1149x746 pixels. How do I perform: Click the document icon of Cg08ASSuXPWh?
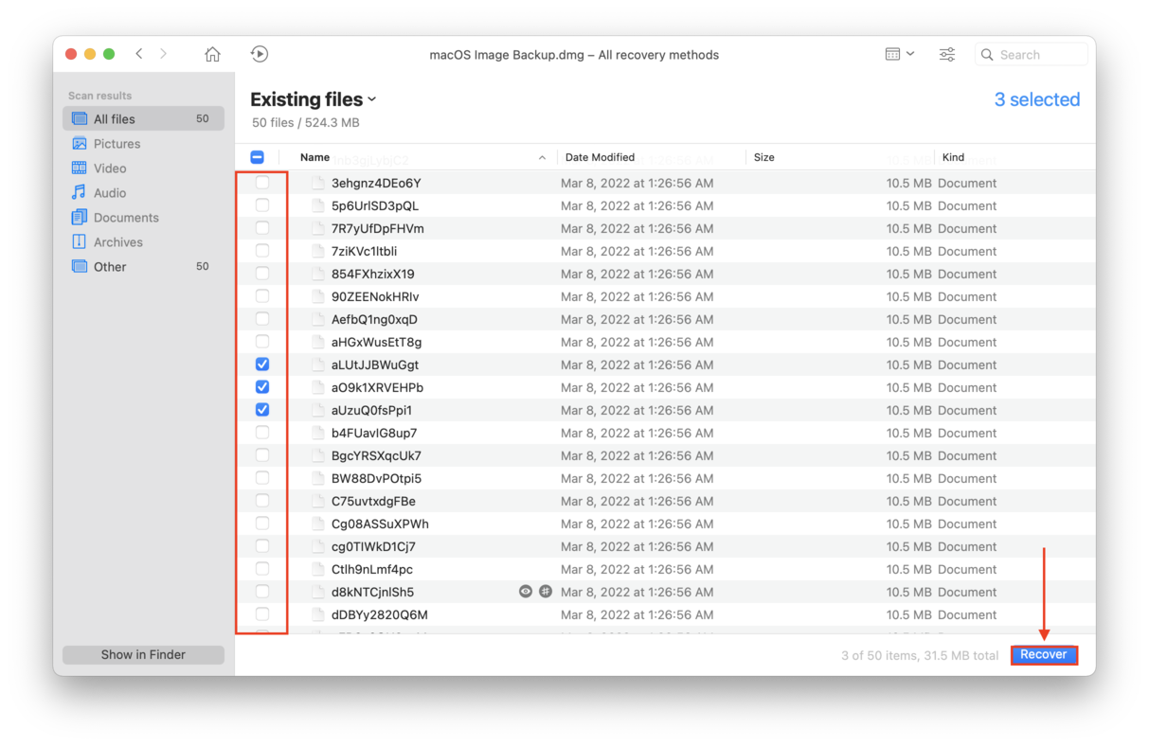coord(318,524)
